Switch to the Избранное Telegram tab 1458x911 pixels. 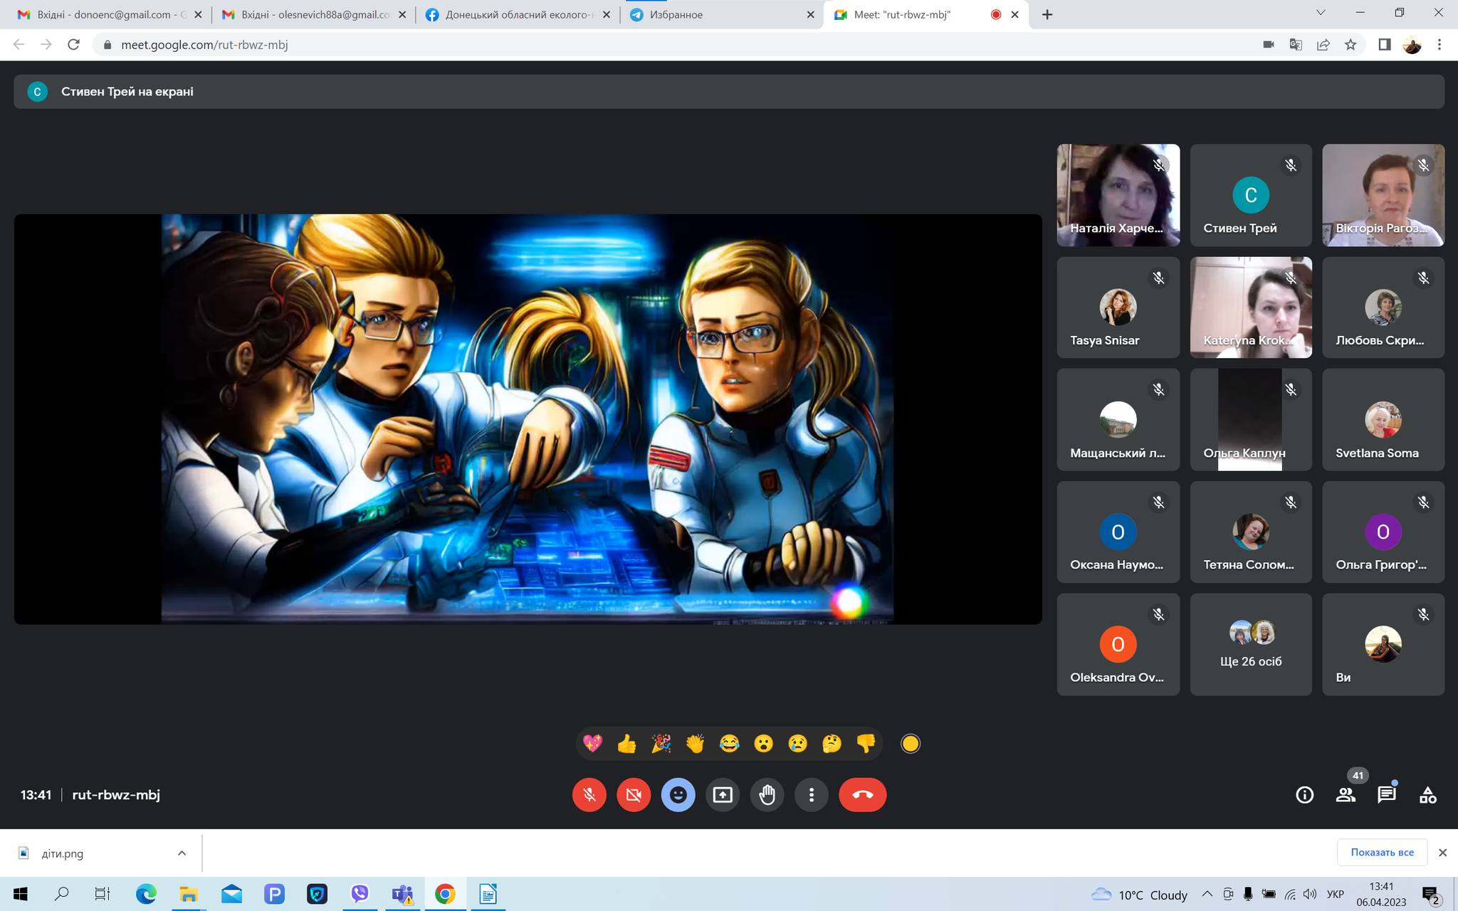coord(720,14)
